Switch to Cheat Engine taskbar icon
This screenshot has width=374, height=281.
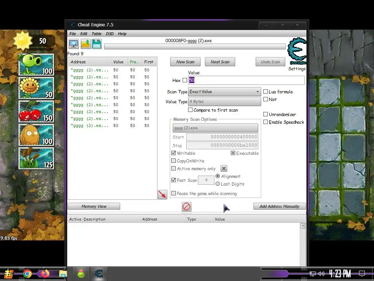(99, 274)
